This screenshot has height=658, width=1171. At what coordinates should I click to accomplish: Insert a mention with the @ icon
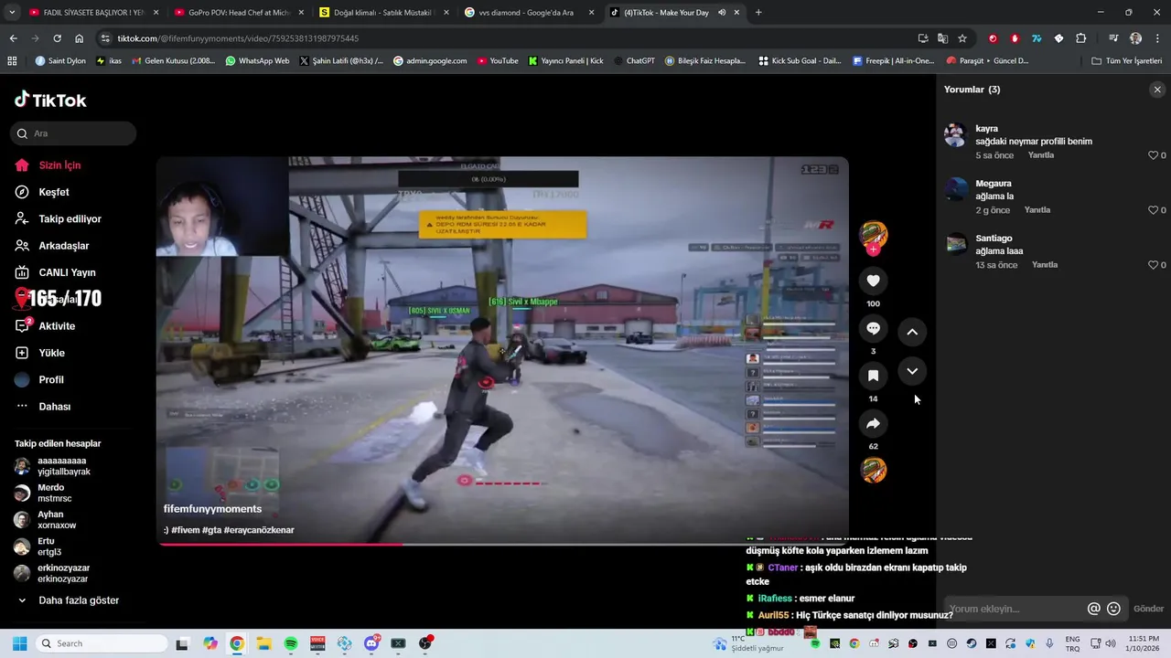[x=1093, y=609]
